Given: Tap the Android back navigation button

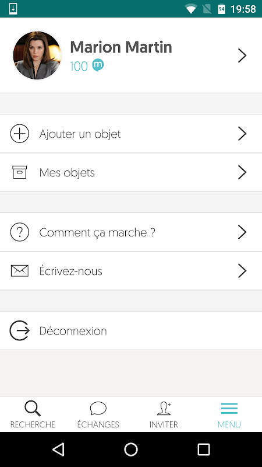Looking at the screenshot, I should point(59,449).
